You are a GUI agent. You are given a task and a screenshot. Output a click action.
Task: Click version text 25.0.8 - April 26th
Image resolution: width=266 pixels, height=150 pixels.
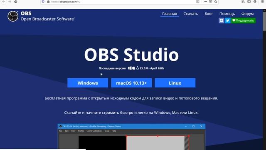tap(152, 68)
